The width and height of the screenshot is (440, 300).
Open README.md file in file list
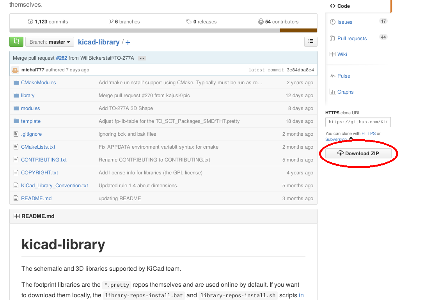click(36, 199)
